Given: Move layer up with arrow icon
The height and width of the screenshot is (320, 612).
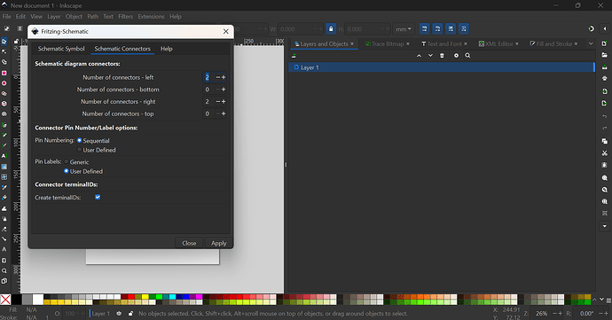Looking at the screenshot, I should click(x=419, y=56).
